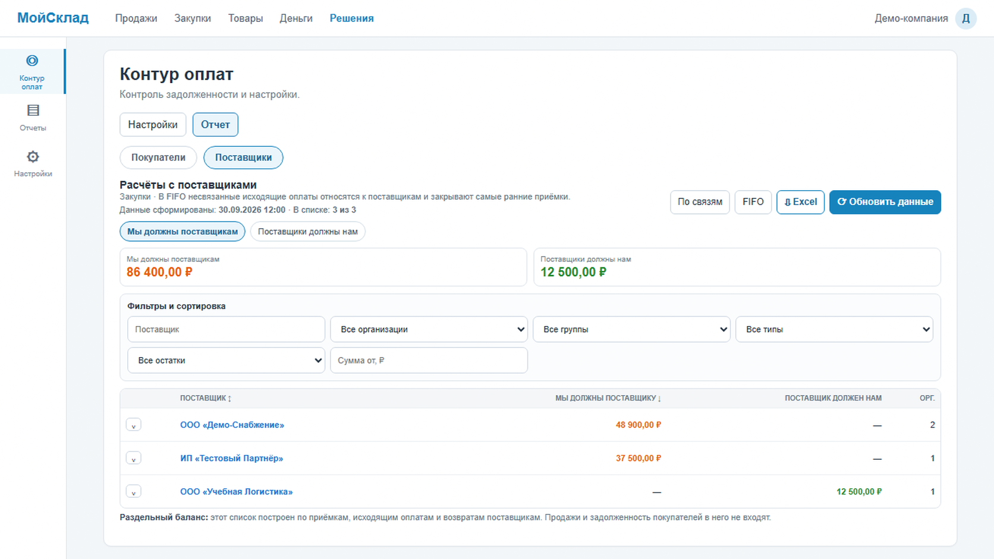Viewport: 994px width, 559px height.
Task: Open the Отчеты sidebar icon
Action: (33, 118)
